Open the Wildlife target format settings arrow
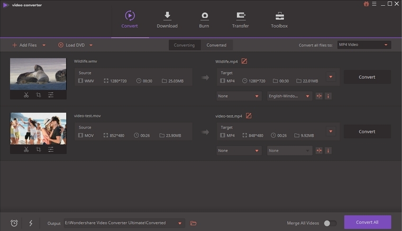This screenshot has width=402, height=231. [x=331, y=77]
